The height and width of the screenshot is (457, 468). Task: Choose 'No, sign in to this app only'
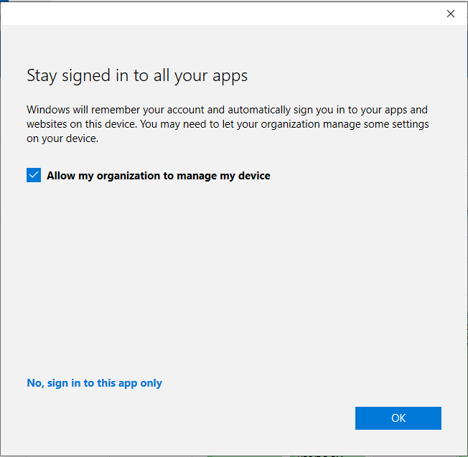coord(94,383)
